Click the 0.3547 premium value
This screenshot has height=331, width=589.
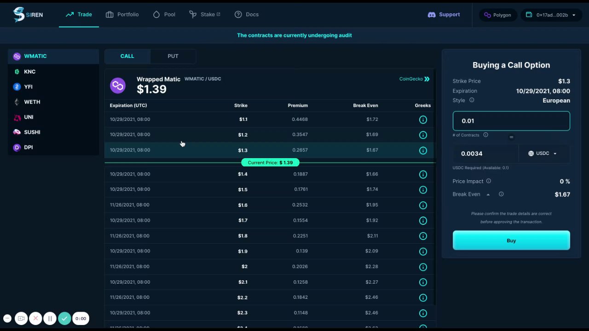point(300,135)
